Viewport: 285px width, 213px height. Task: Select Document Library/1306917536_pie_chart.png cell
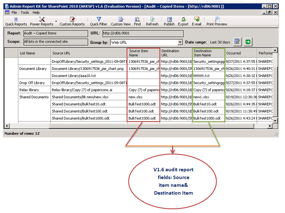(x=89, y=69)
